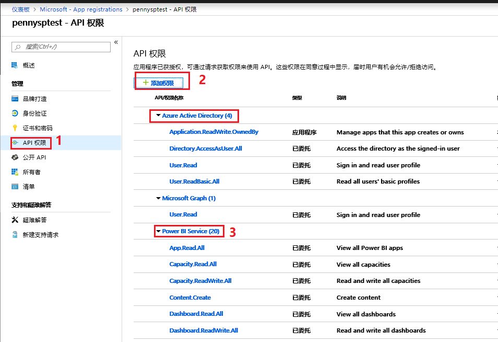Click the 所有者 owners icon
498x342 pixels.
coord(15,172)
